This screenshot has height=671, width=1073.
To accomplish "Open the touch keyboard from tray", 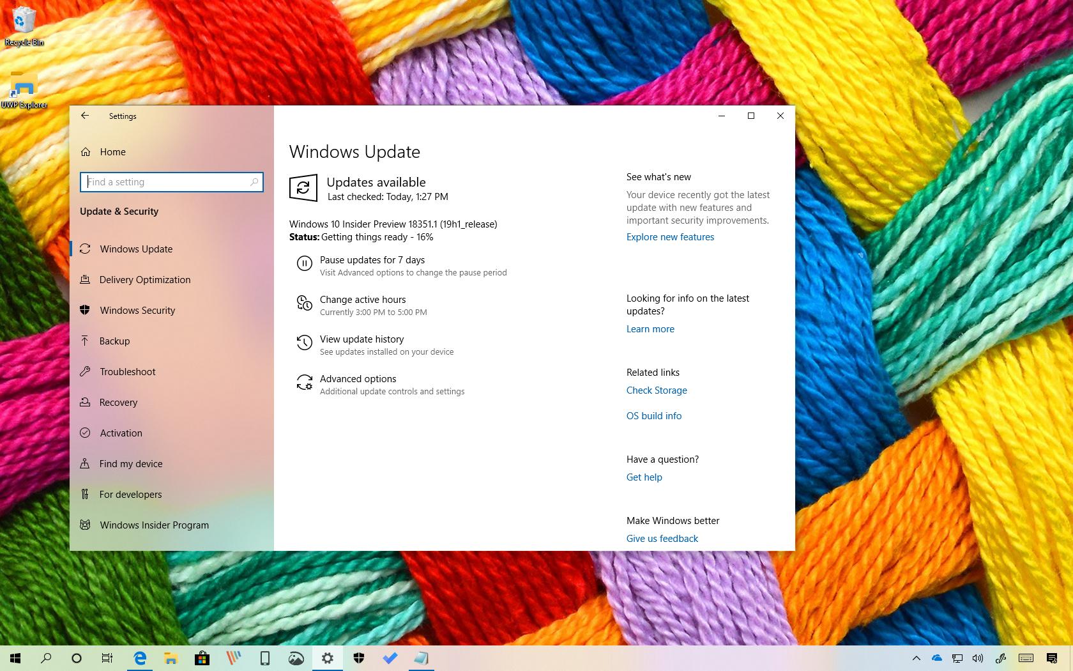I will (1026, 658).
